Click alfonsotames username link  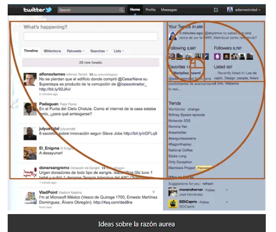pos(52,74)
